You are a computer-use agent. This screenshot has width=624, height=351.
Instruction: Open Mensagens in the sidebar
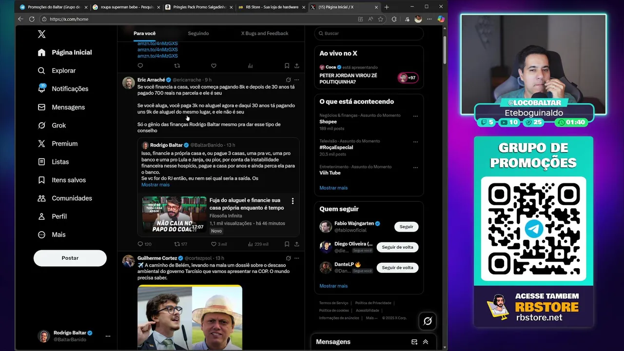point(61,107)
